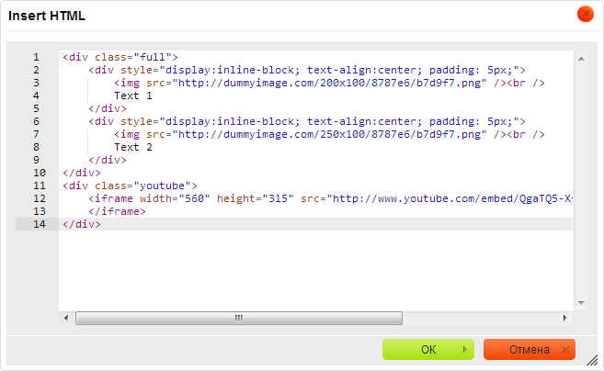The width and height of the screenshot is (604, 371).
Task: Place cursor on the iframe width line
Action: click(322, 198)
